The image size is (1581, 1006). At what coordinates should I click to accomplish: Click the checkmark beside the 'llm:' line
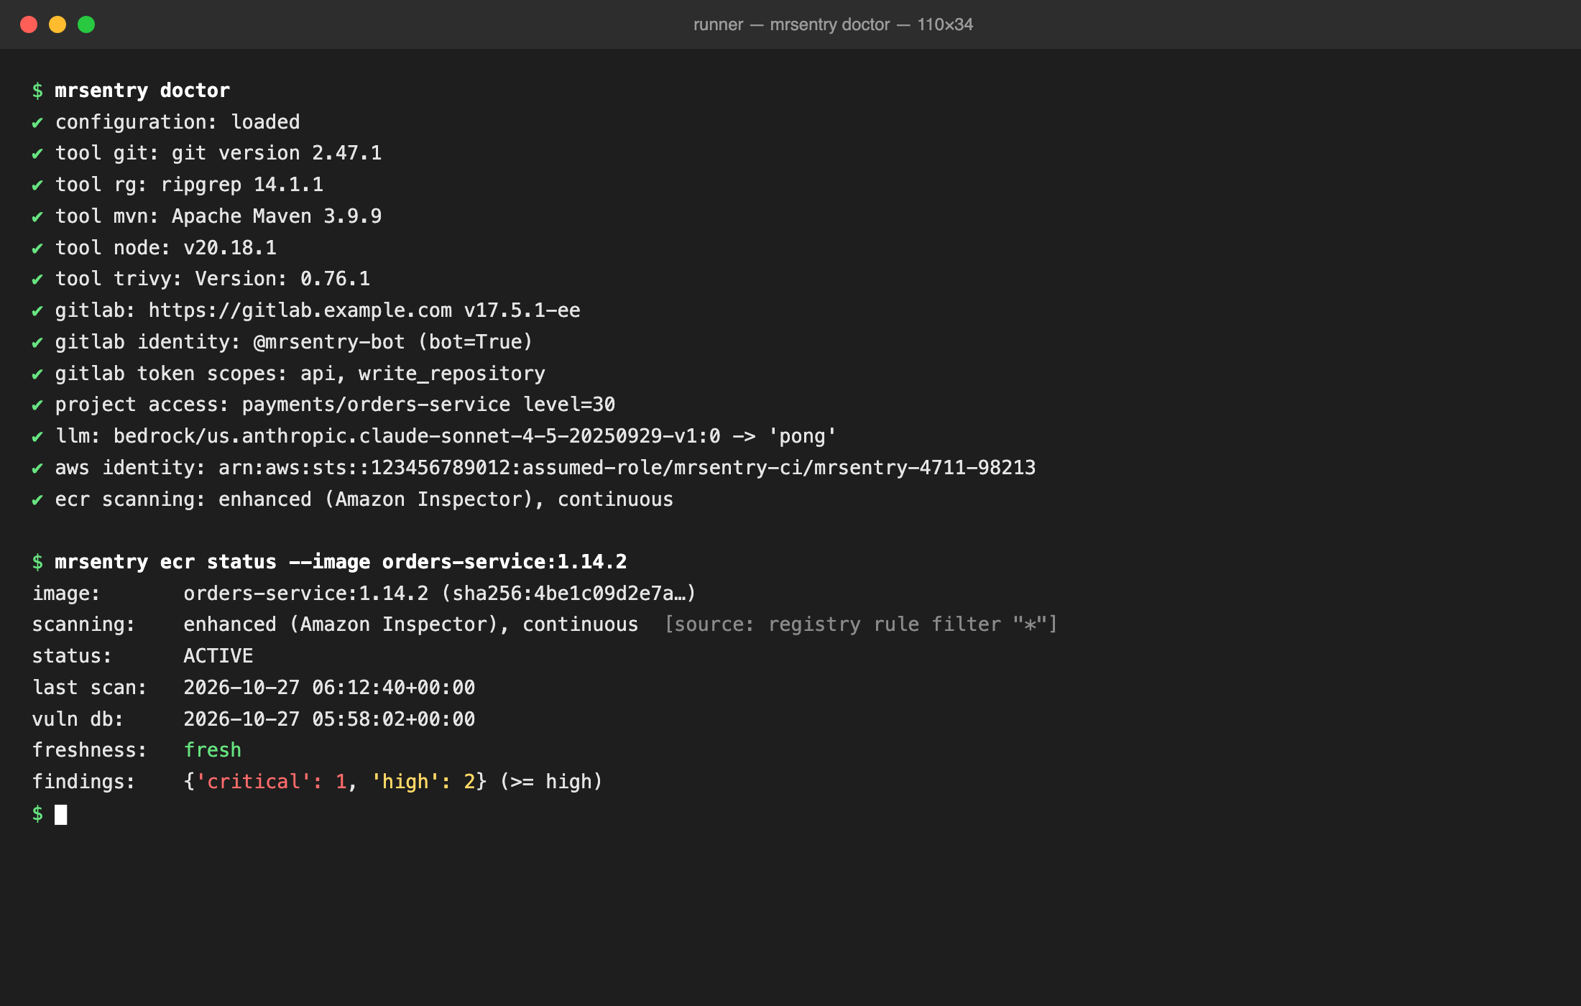(x=37, y=437)
